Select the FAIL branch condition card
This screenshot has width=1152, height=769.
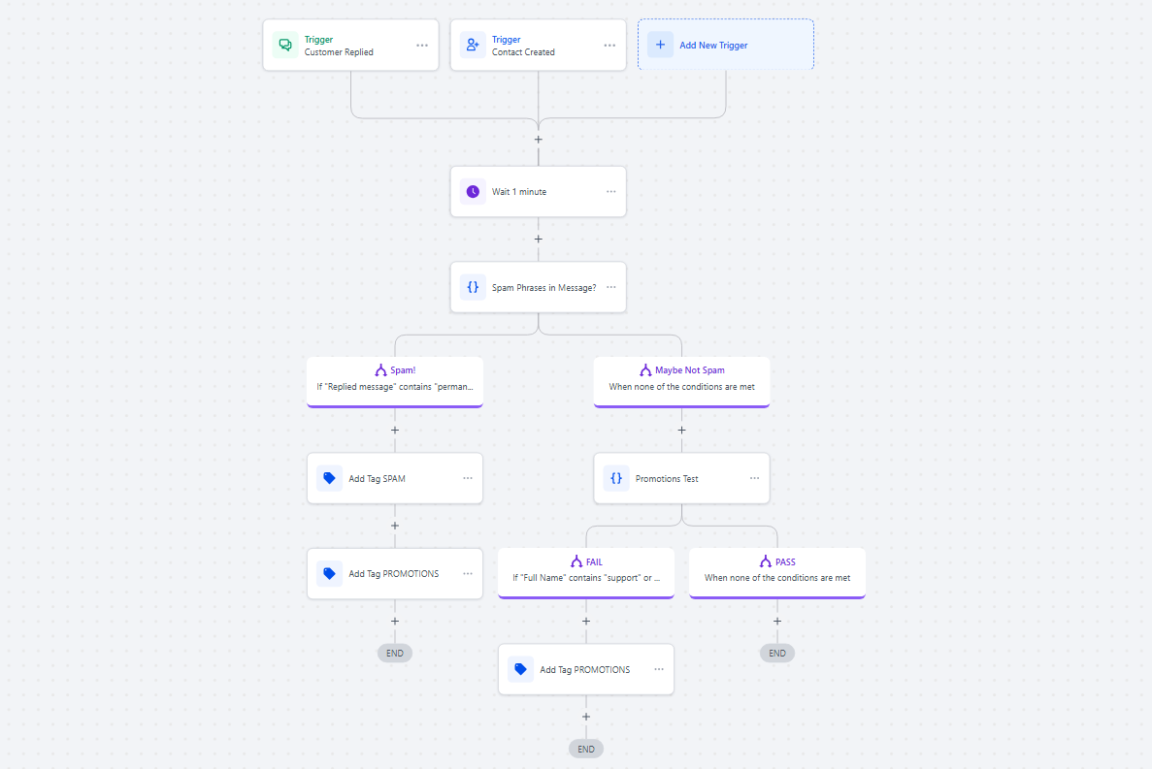pos(586,573)
